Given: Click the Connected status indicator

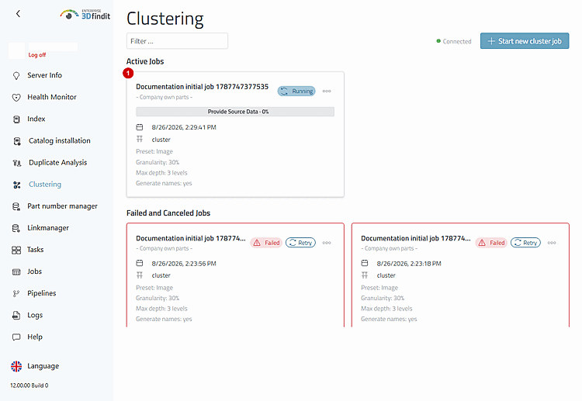Looking at the screenshot, I should pyautogui.click(x=454, y=42).
